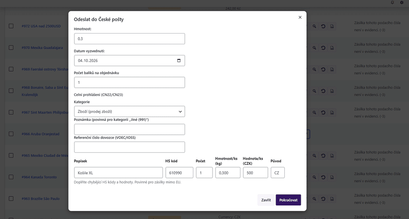The width and height of the screenshot is (409, 219).
Task: Click the refresh icon for order #972
Action: pos(323,26)
